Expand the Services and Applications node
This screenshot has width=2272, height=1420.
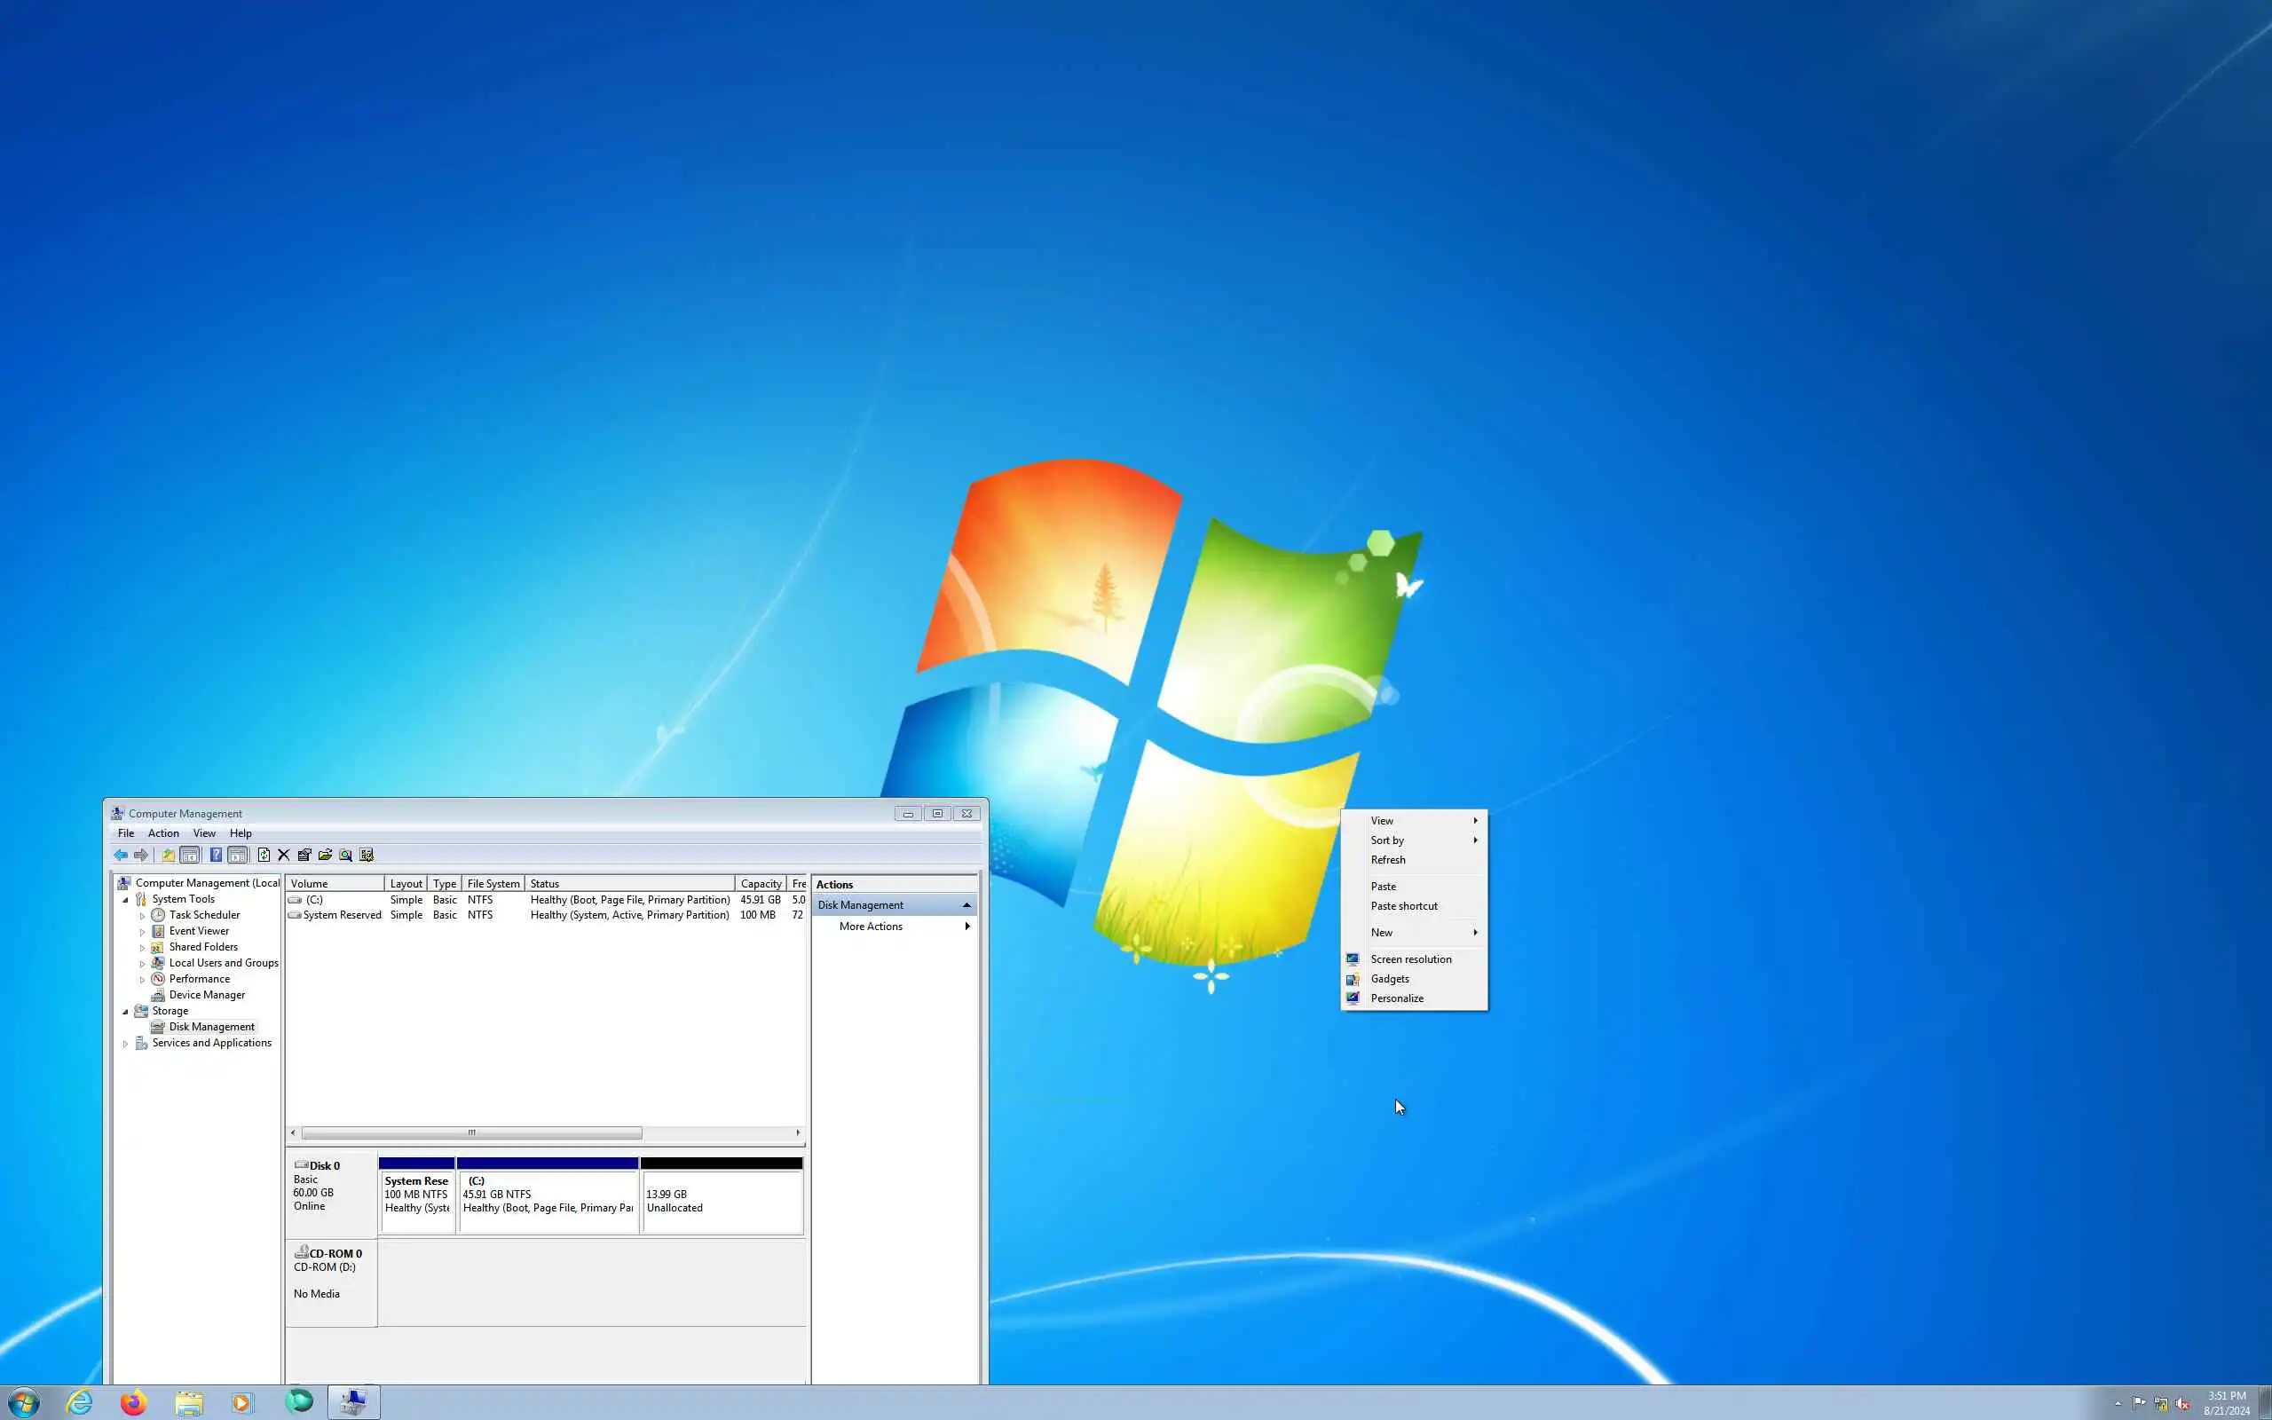point(126,1044)
